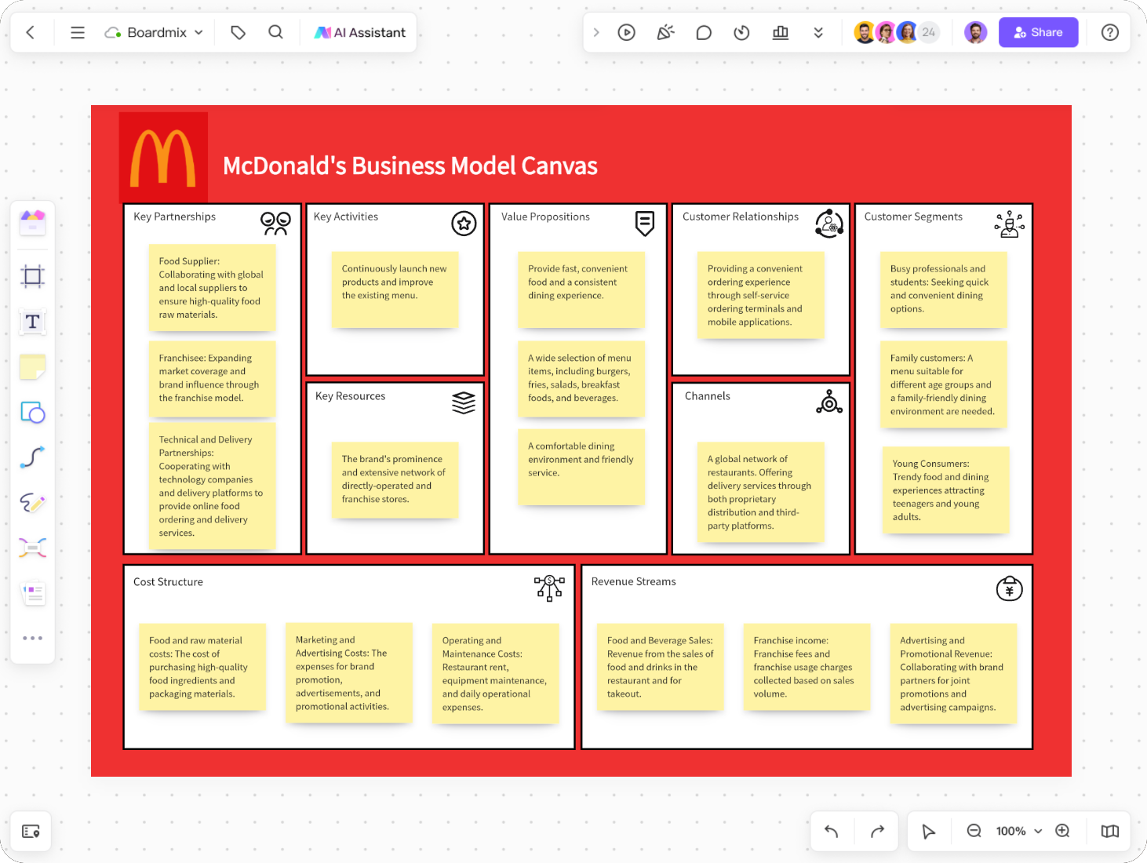Select the cursor pointer mode
Image resolution: width=1147 pixels, height=863 pixels.
point(929,832)
